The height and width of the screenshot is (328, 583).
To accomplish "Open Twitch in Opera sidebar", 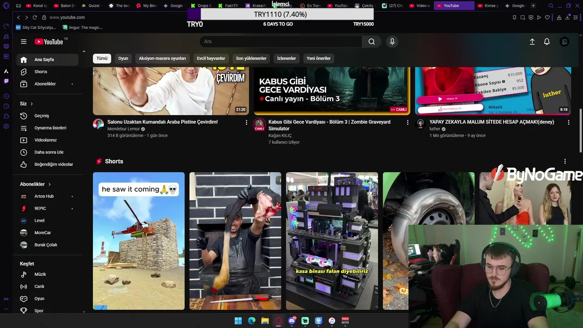I will [x=6, y=82].
